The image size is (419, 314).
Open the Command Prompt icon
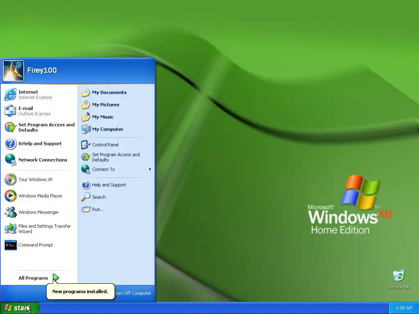[10, 245]
